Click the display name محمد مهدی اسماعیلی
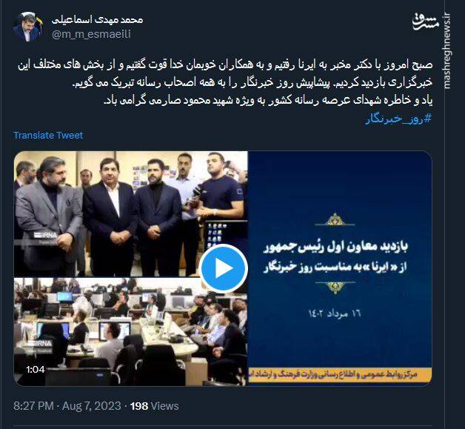Viewport: 465px width, 429px height. (97, 20)
